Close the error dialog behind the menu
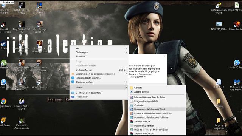The image size is (242, 136). [164, 57]
